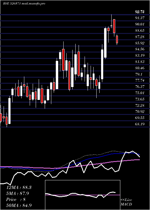
Task: Click the 83.19 price label
Action: tap(140, 55)
